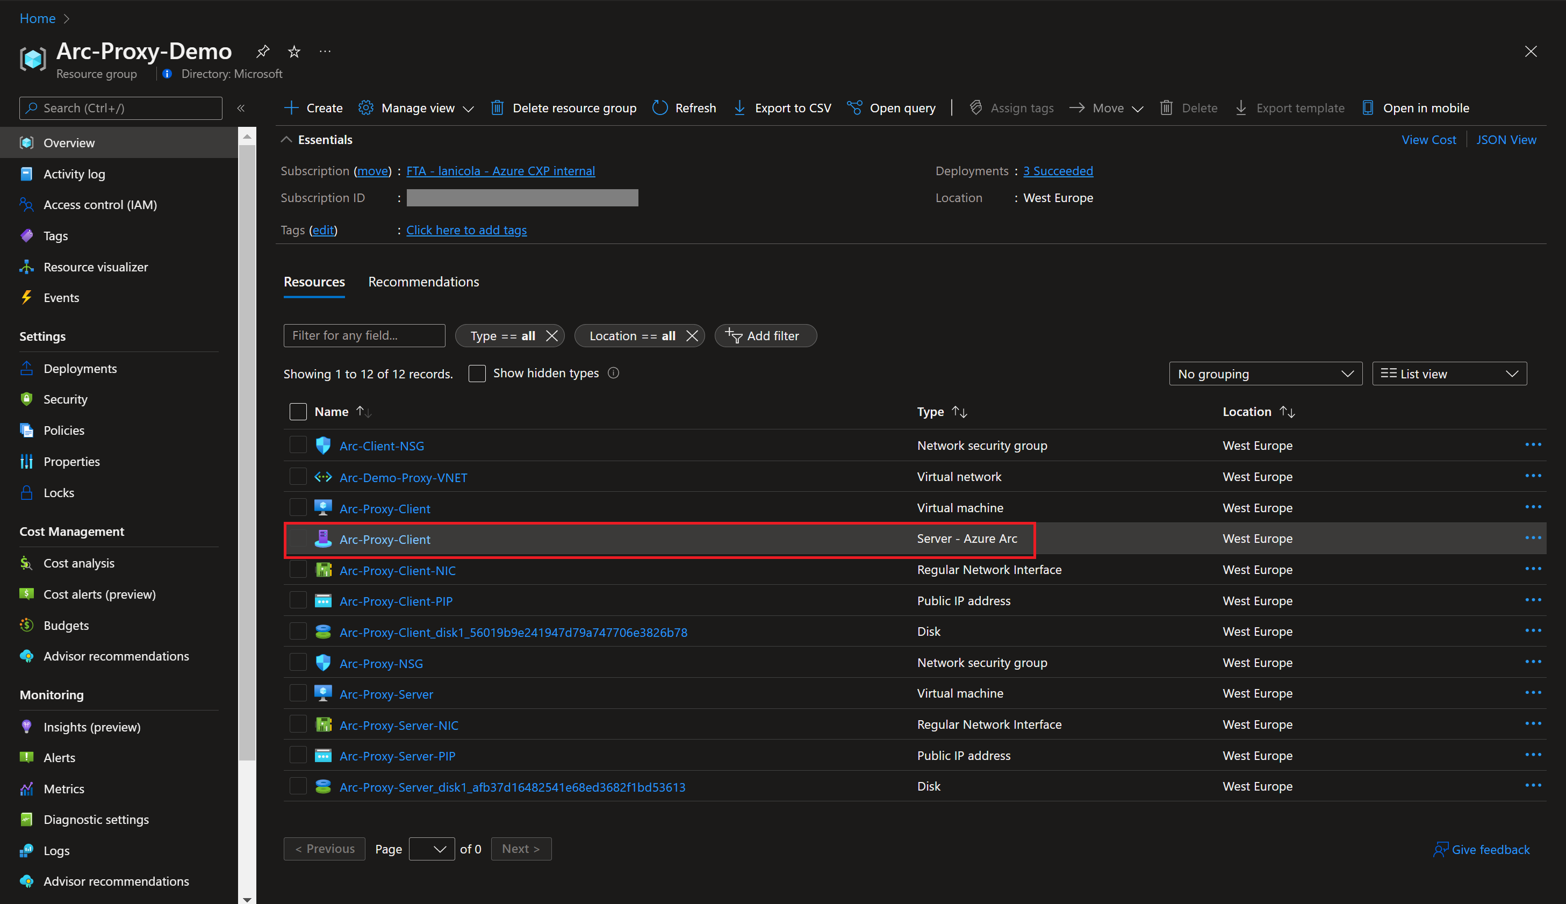This screenshot has height=904, width=1566.
Task: Select the Arc-Proxy-Server virtual machine checkbox
Action: tap(299, 693)
